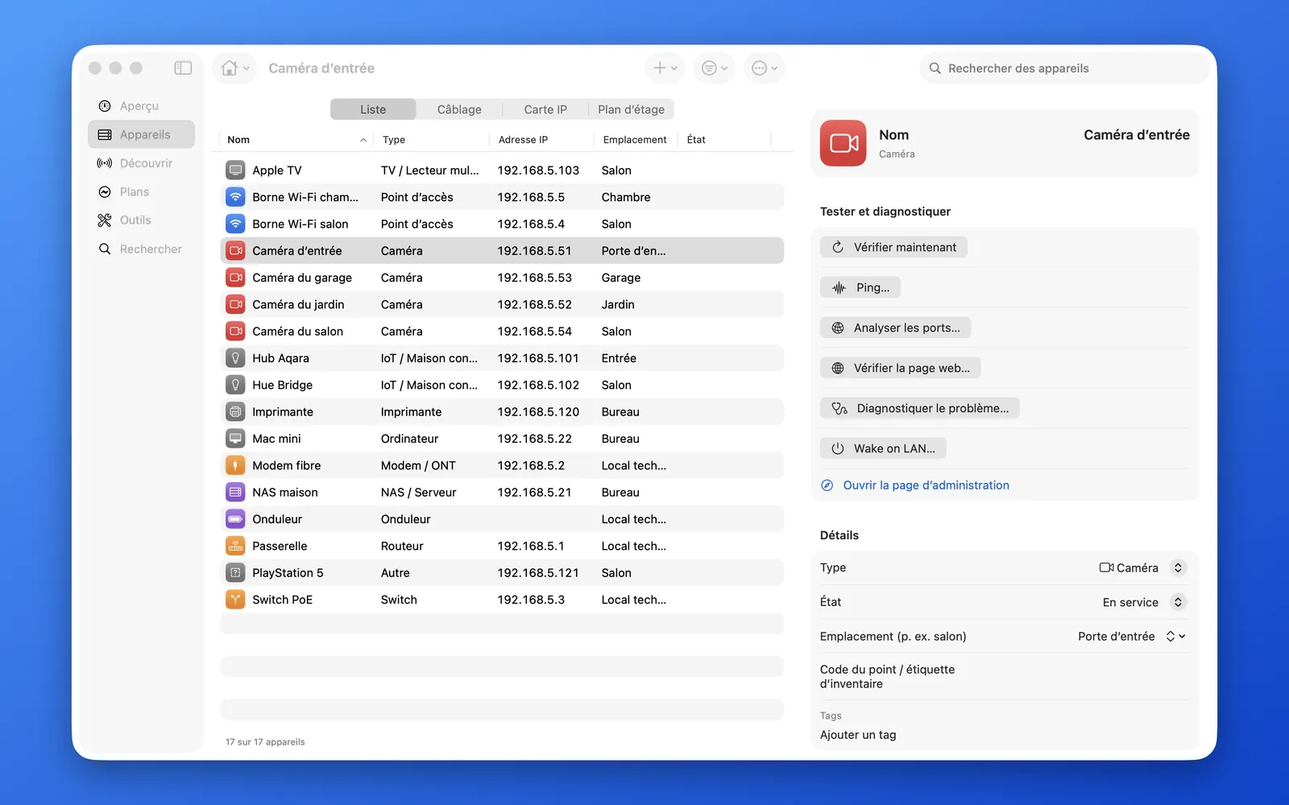The height and width of the screenshot is (805, 1289).
Task: Click the NAS maison server icon
Action: (x=235, y=493)
